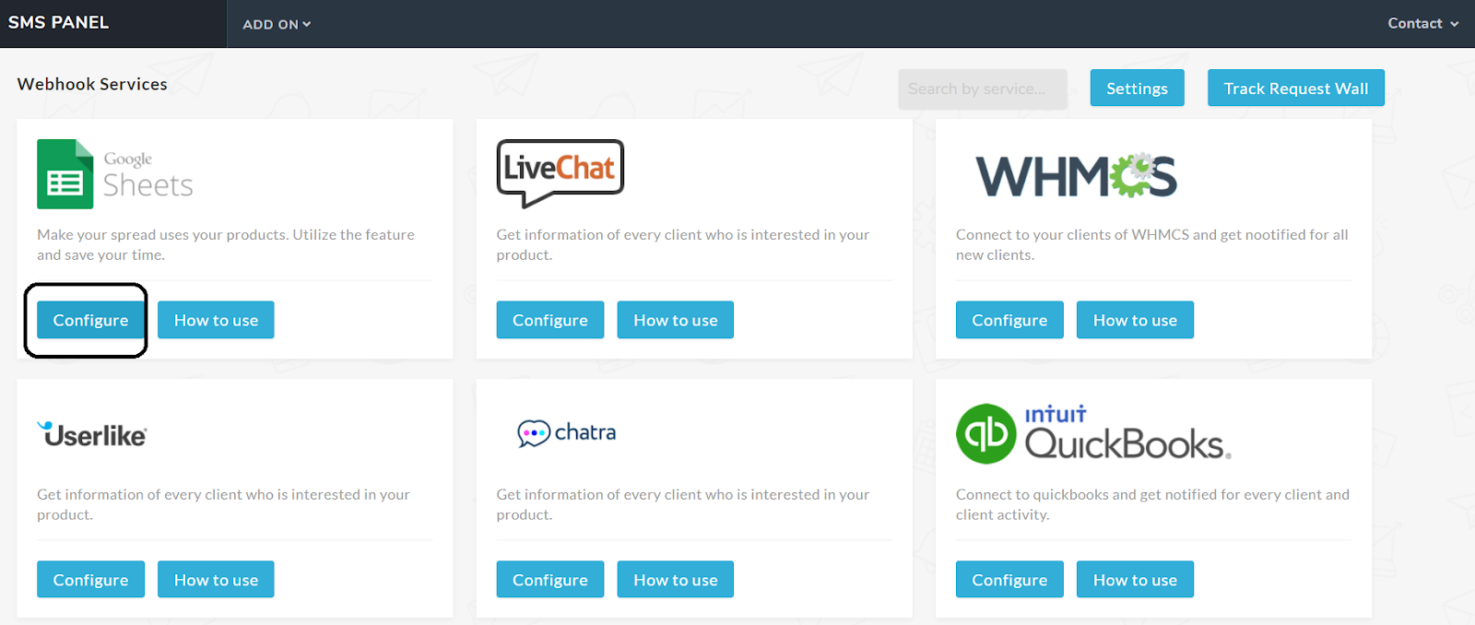Click the Google Sheets description text
1475x625 pixels.
(226, 245)
